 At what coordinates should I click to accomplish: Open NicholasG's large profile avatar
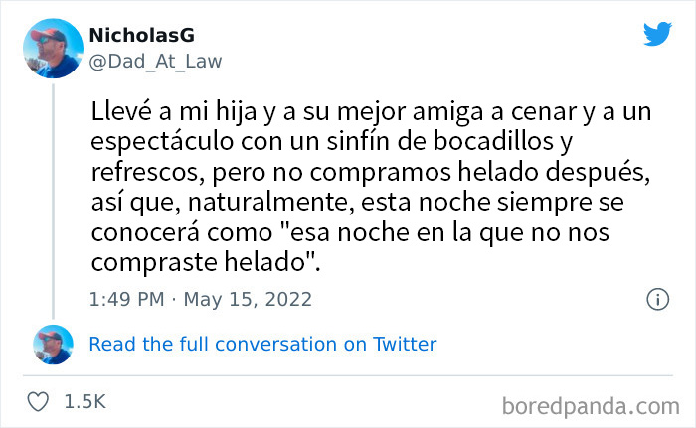coord(54,49)
